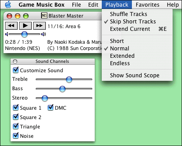
Task: Open the Game Music Box application menu
Action: 41,5
